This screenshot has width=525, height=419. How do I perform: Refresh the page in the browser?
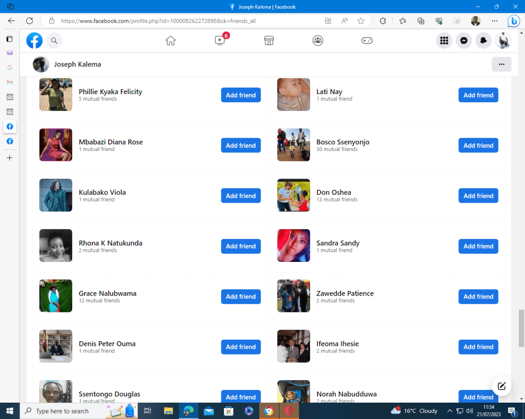click(x=29, y=21)
